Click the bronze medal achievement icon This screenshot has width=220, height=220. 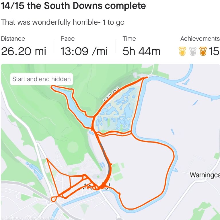[203, 52]
